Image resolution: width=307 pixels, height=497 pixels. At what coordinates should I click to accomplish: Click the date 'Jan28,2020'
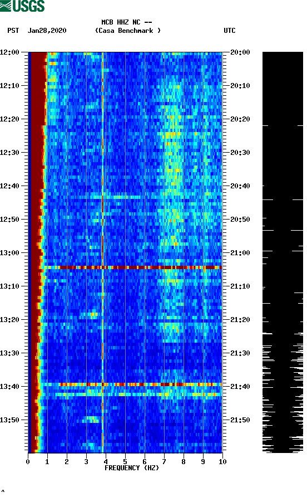click(x=47, y=31)
